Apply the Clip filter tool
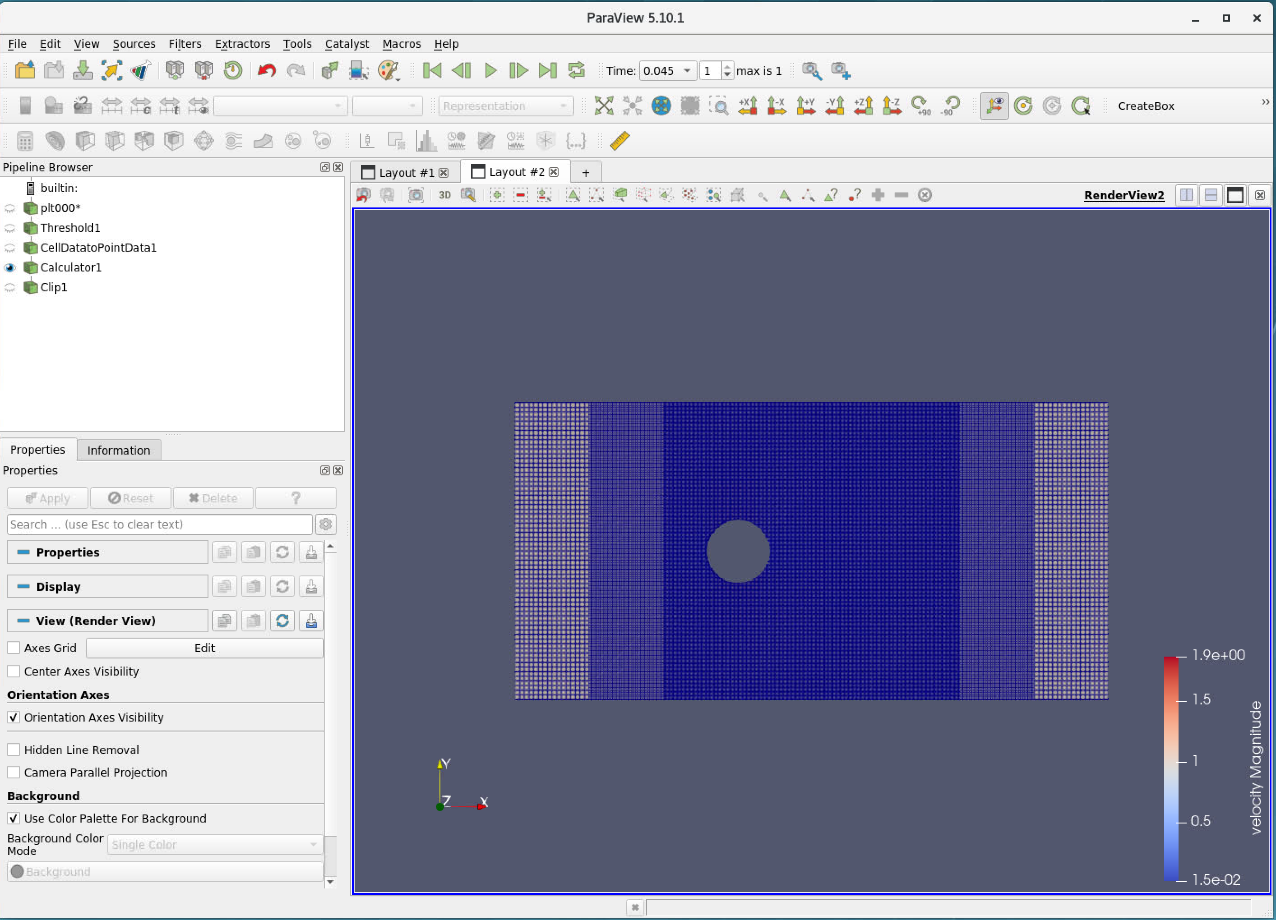 click(x=85, y=140)
